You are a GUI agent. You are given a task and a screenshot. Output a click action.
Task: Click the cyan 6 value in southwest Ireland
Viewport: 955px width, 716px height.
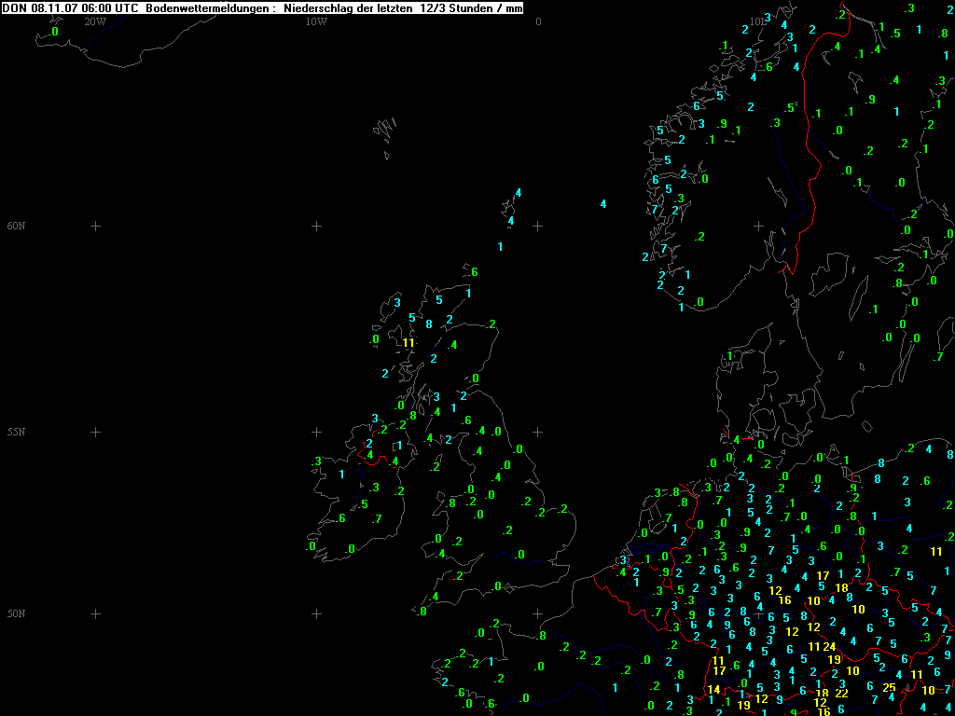[x=342, y=518]
